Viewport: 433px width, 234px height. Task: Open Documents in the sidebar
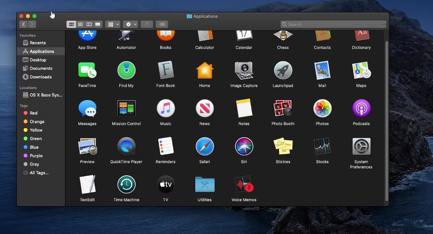[41, 68]
